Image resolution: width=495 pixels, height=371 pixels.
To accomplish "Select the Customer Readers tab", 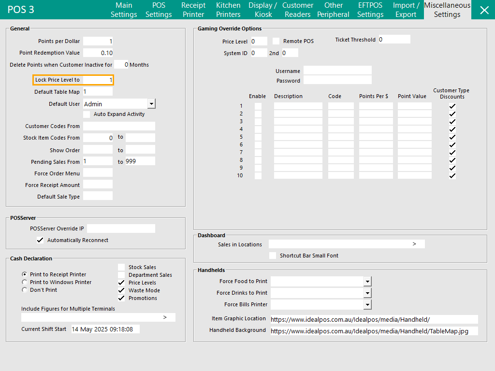I will point(298,10).
